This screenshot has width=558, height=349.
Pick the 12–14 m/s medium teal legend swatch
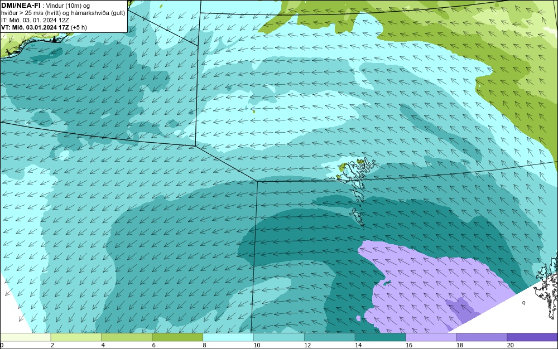[330, 337]
